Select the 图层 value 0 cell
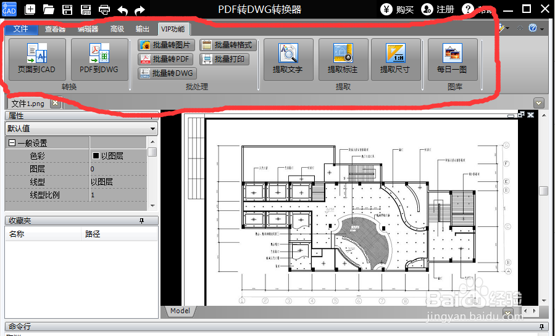This screenshot has height=336, width=555. click(x=118, y=169)
